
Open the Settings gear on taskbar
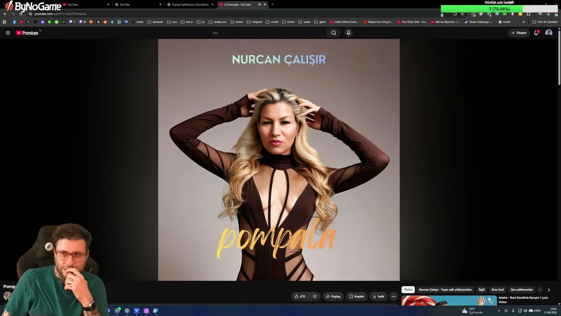pyautogui.click(x=127, y=311)
